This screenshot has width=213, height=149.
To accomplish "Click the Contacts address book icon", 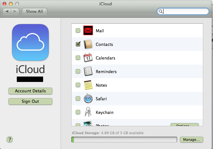I will click(x=88, y=44).
